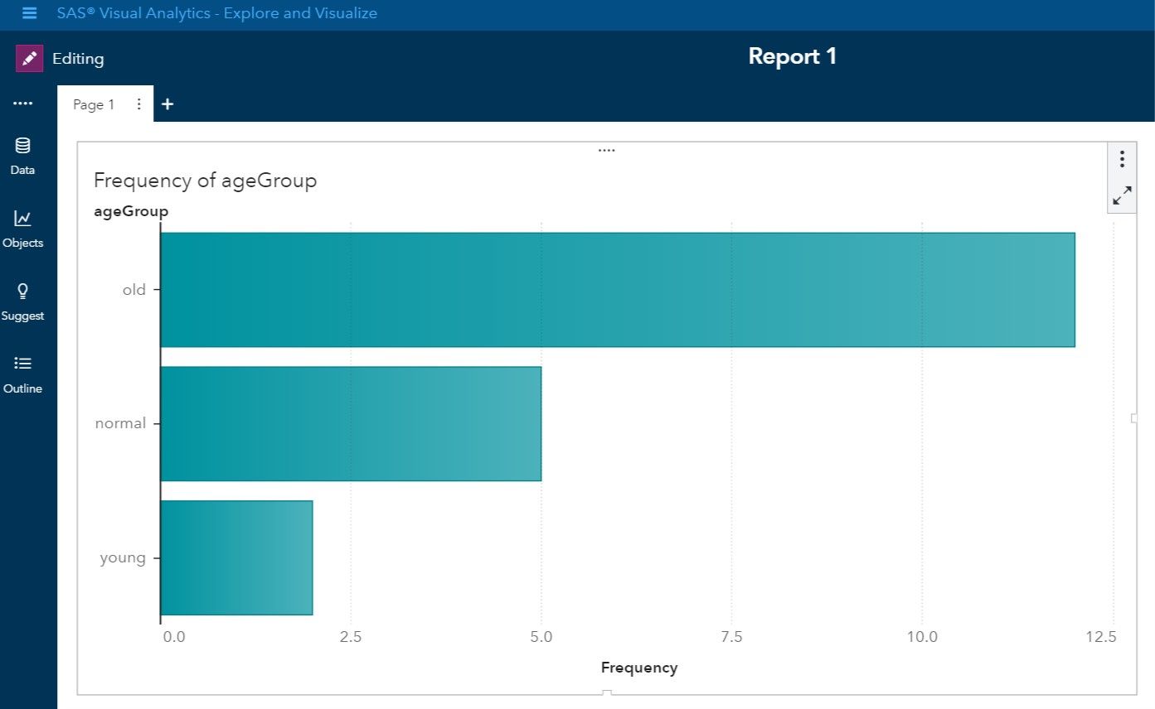Open the application menu via hamburger icon
Viewport: 1155px width, 709px height.
pos(29,13)
